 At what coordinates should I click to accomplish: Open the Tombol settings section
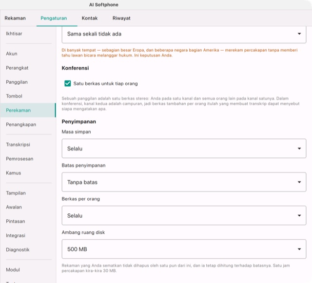28,96
